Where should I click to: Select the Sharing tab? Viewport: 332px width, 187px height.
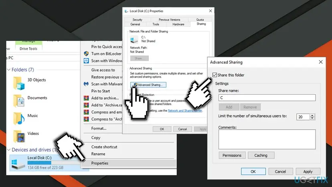(201, 24)
